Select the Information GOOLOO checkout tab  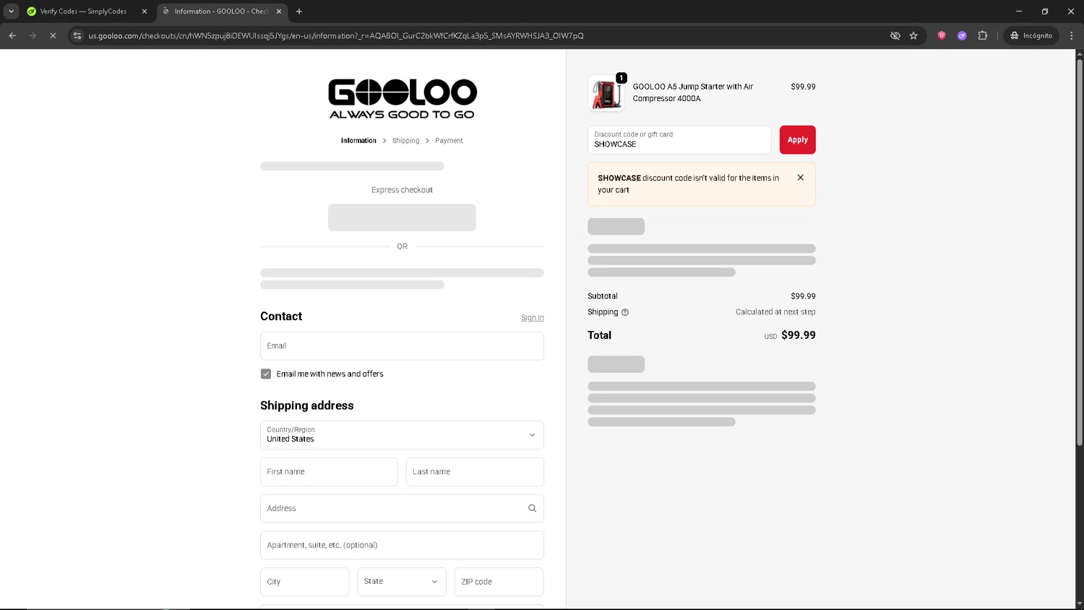[220, 12]
